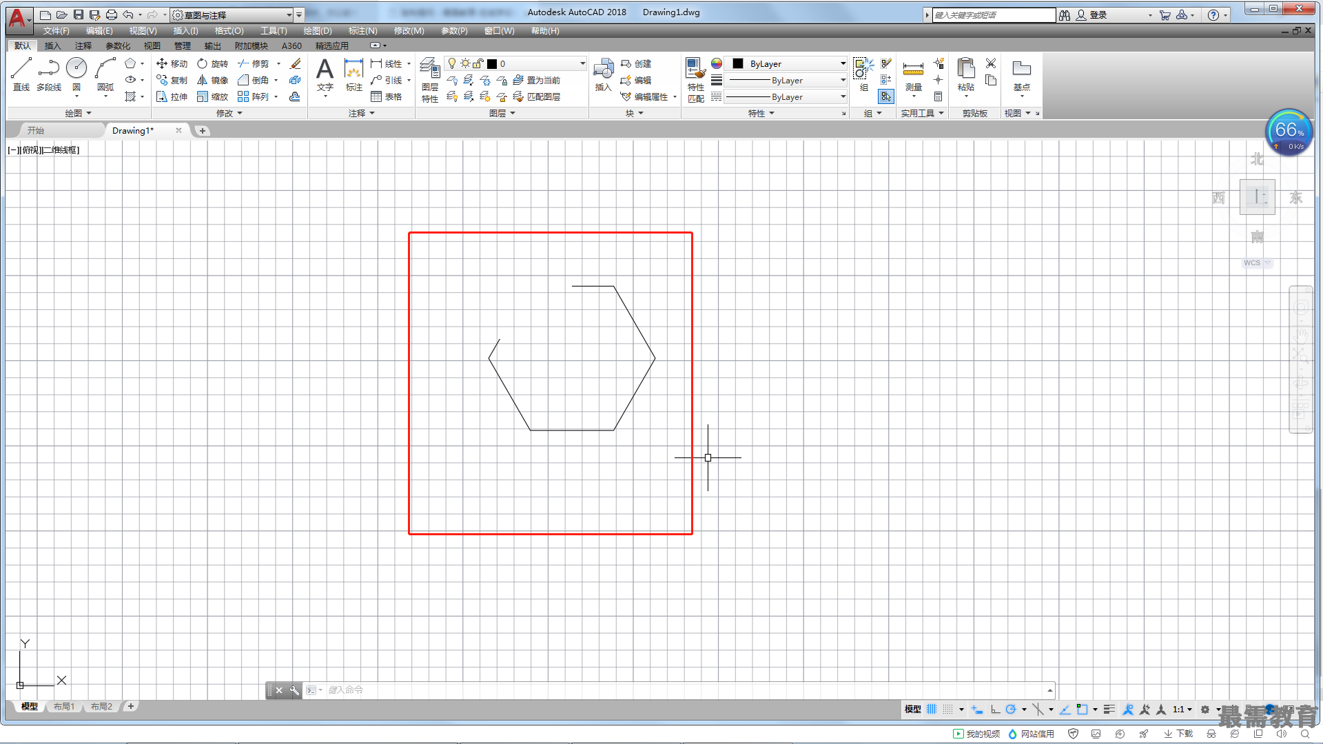Switch to the 插入 ribbon tab
Image resolution: width=1323 pixels, height=744 pixels.
point(52,45)
